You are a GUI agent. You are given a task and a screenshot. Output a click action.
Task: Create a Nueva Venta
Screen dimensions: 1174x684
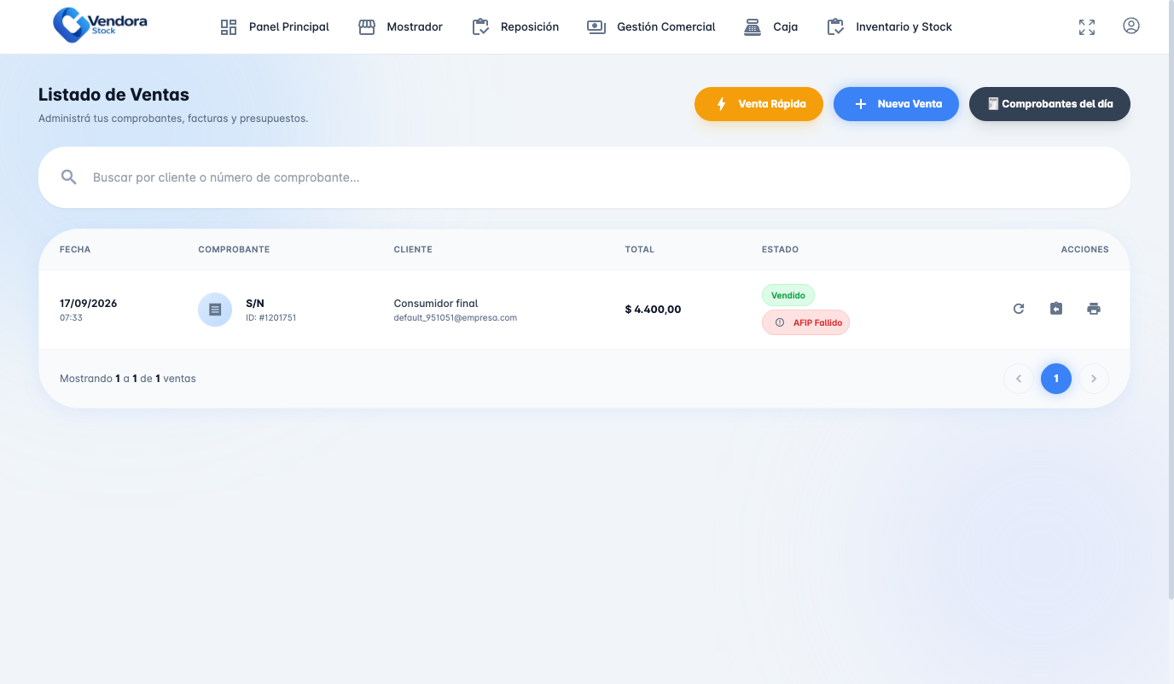(896, 104)
